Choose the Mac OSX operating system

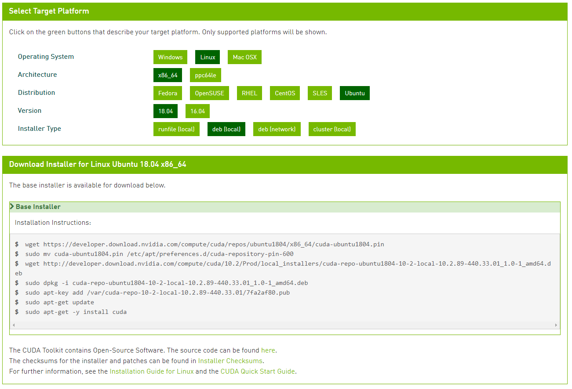coord(244,57)
